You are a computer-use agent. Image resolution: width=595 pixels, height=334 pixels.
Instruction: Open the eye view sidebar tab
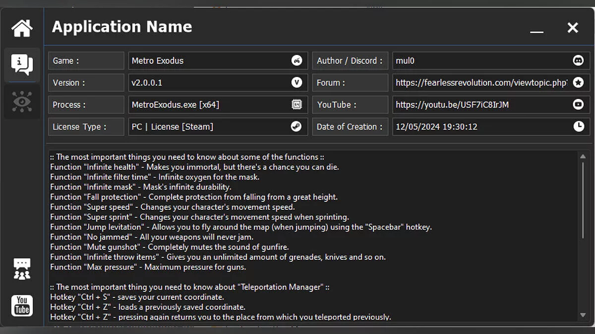[22, 101]
